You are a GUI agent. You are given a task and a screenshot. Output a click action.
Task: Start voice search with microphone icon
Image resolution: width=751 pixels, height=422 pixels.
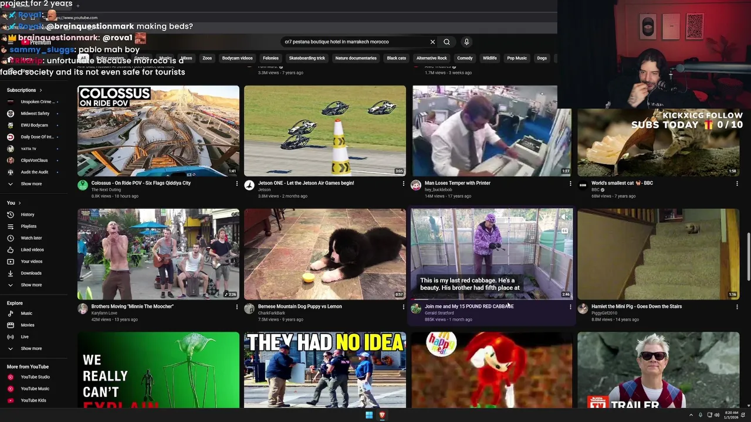466,42
